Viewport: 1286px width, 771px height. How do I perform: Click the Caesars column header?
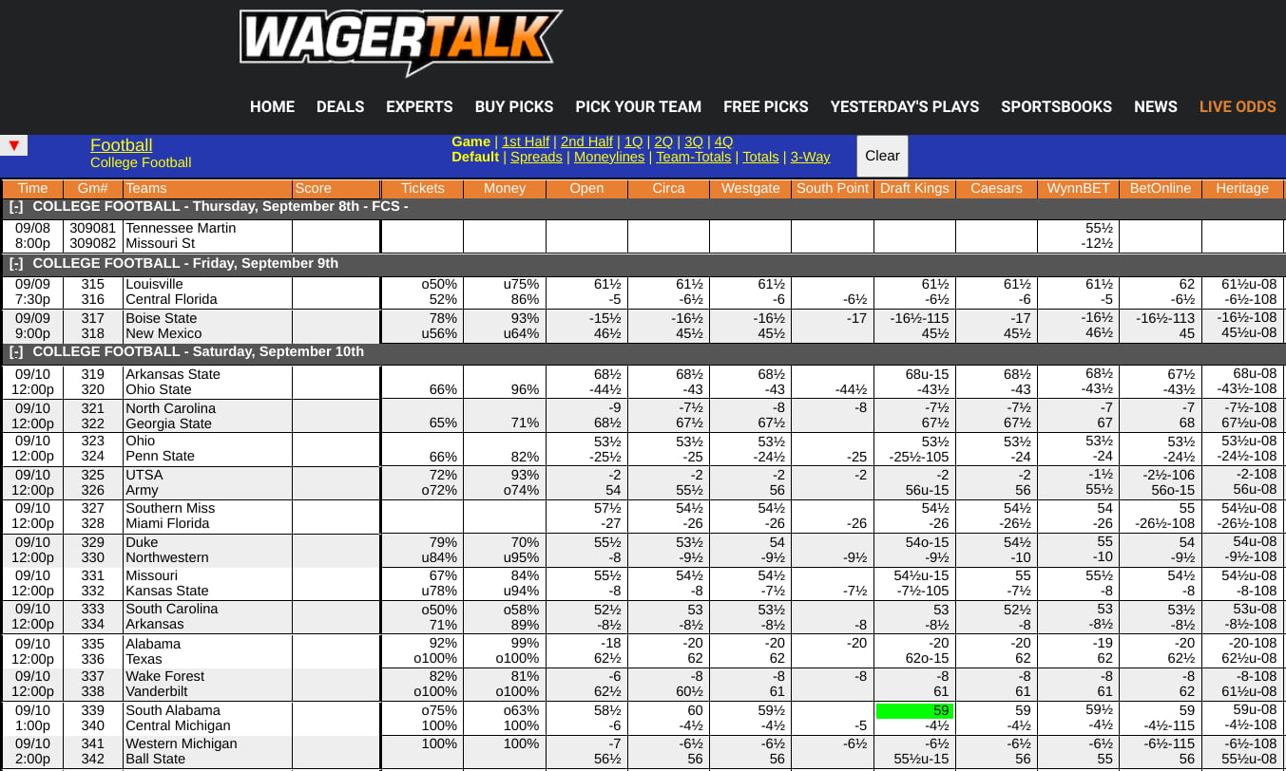point(996,188)
